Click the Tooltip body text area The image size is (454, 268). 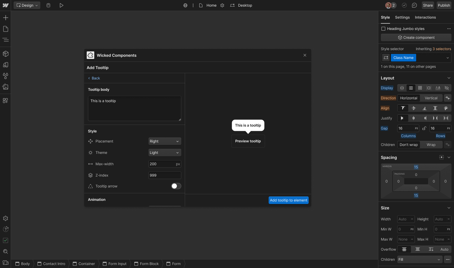coord(135,108)
